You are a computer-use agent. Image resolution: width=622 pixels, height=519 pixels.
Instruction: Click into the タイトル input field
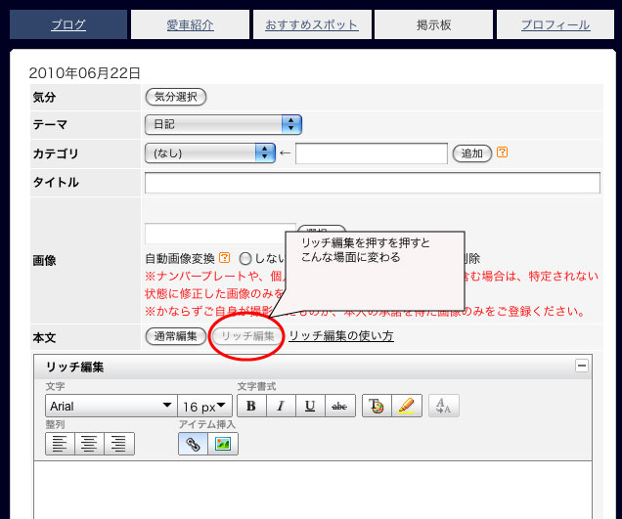click(373, 183)
